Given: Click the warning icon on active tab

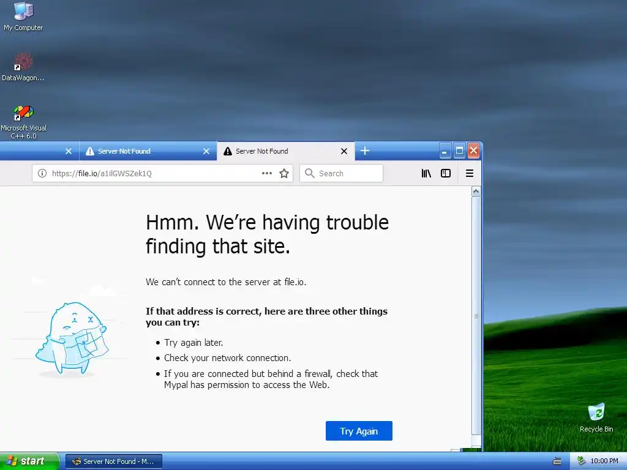Looking at the screenshot, I should click(228, 151).
